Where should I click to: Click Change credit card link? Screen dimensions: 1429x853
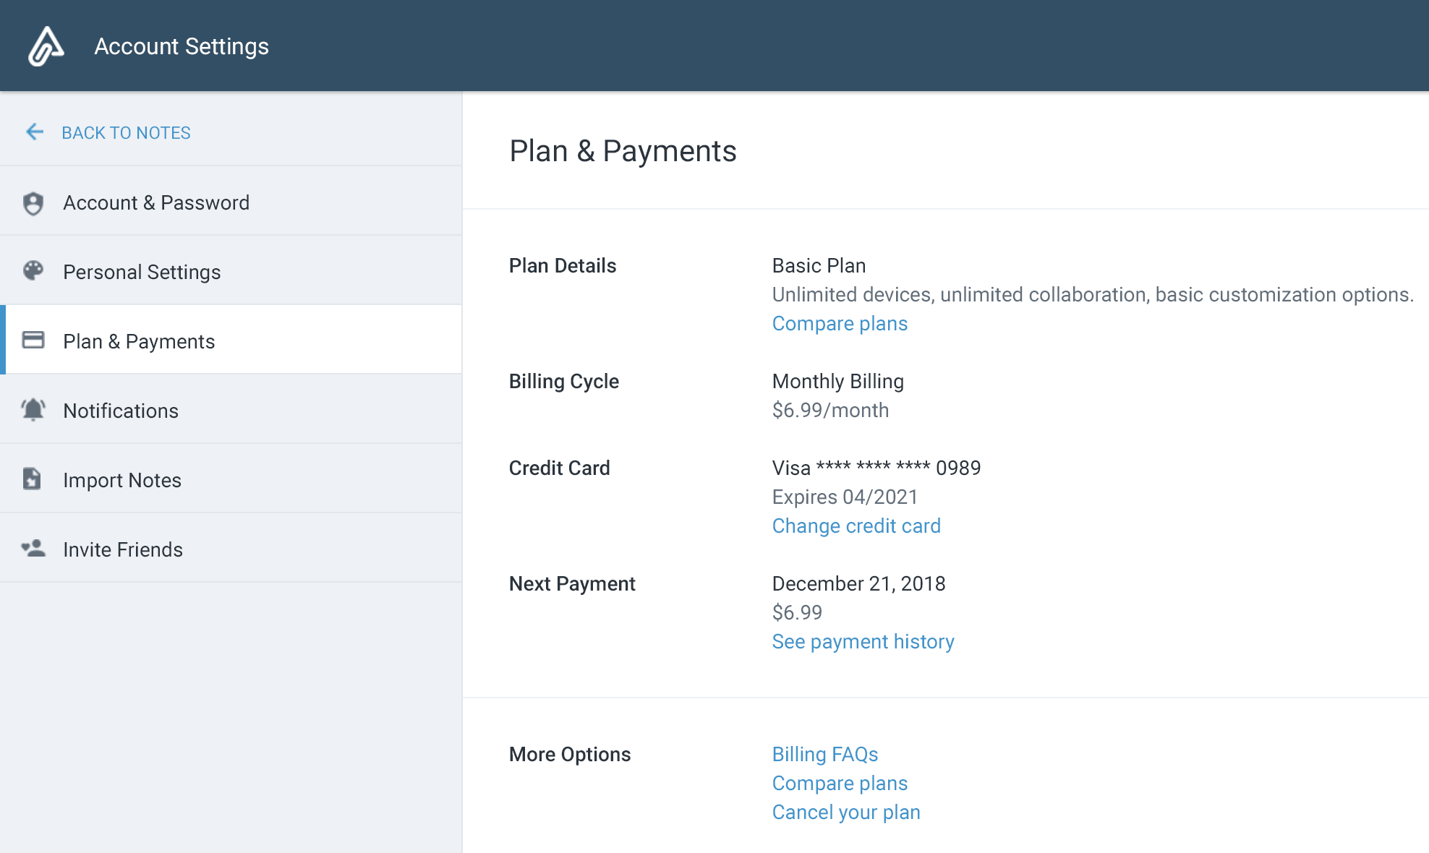pos(856,526)
